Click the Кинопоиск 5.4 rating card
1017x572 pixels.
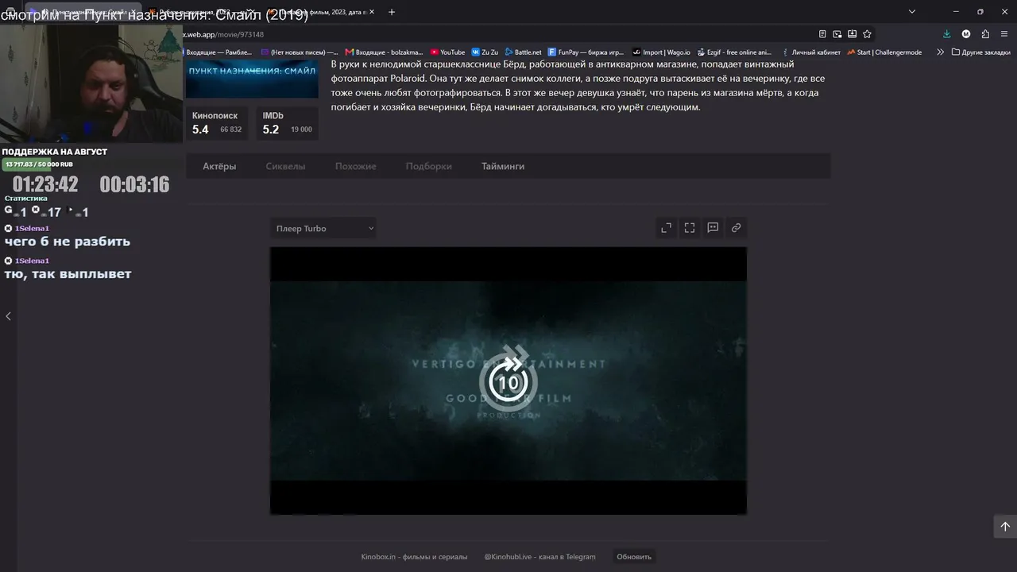coord(217,123)
